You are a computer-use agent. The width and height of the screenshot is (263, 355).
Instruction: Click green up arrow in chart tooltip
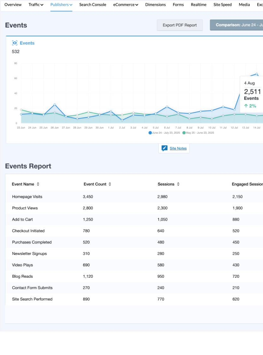click(x=246, y=106)
